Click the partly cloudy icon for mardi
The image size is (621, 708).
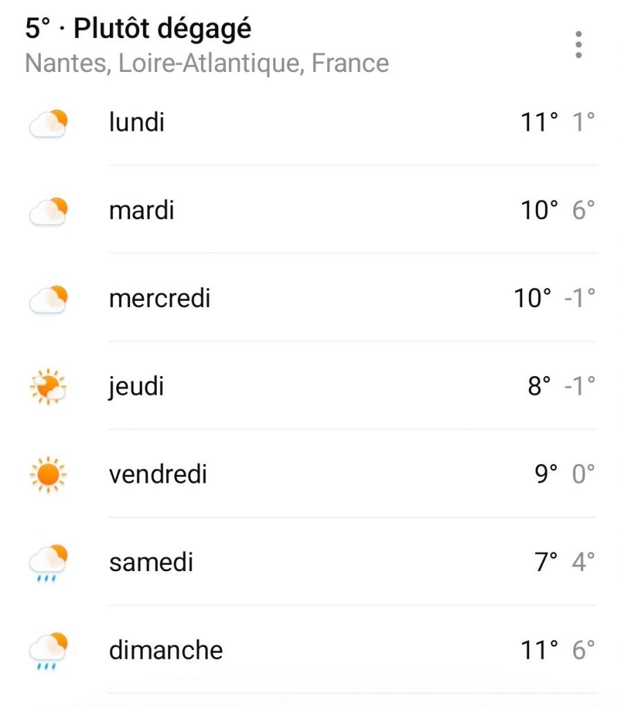pyautogui.click(x=48, y=212)
